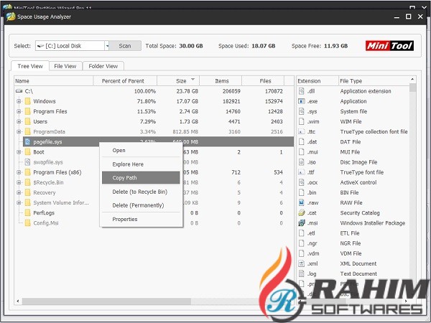This screenshot has height=323, width=431.
Task: Select the pagefile.sys row
Action: click(x=158, y=142)
